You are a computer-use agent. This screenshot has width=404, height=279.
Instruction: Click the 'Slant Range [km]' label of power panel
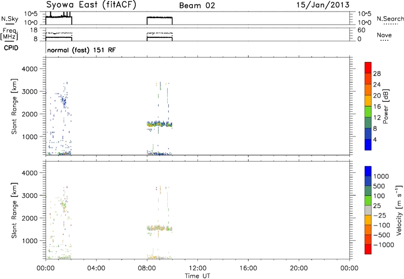(x=14, y=106)
